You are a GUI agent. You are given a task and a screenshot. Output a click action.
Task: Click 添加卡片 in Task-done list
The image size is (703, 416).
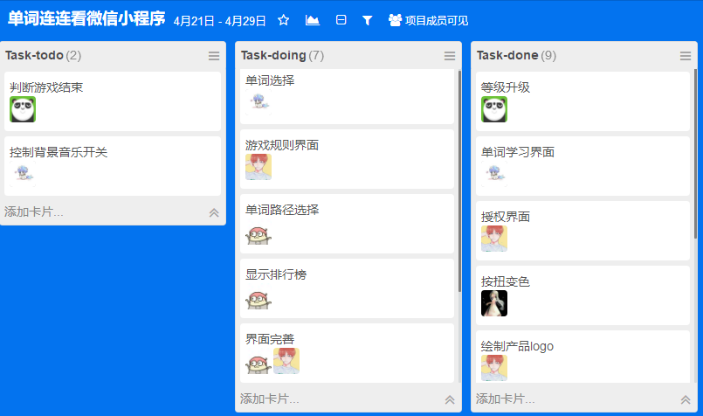pos(506,399)
